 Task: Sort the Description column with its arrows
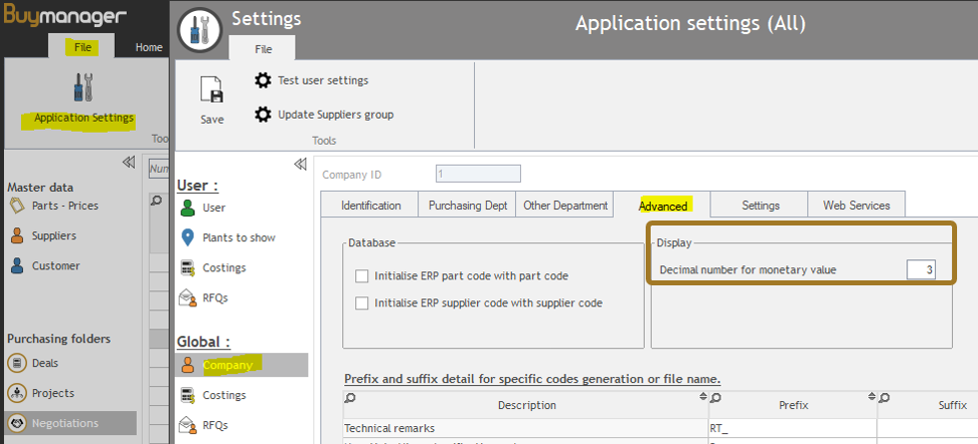coord(702,398)
